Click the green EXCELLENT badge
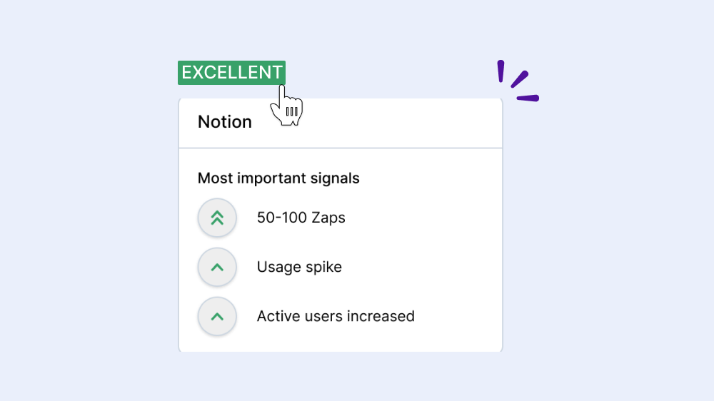This screenshot has height=401, width=714. point(232,72)
